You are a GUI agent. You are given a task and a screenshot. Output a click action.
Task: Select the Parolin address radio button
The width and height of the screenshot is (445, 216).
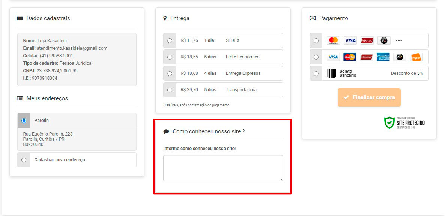pyautogui.click(x=24, y=121)
